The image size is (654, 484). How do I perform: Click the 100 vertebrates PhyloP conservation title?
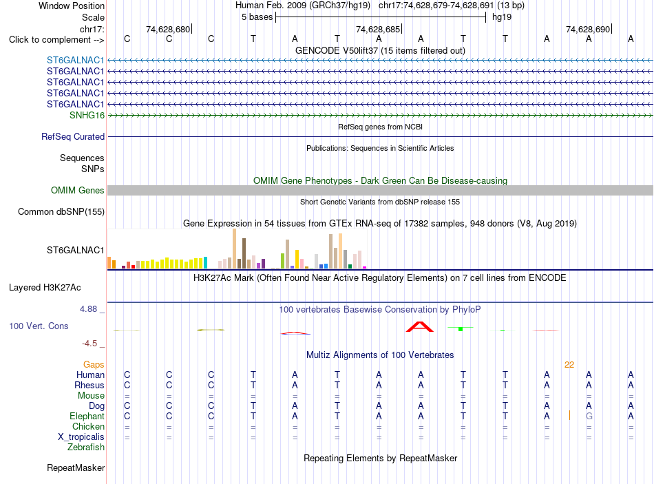pyautogui.click(x=380, y=310)
